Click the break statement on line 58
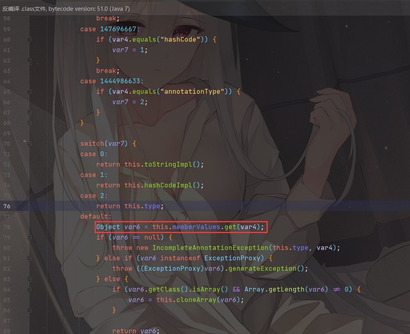The image size is (410, 334). pyautogui.click(x=108, y=18)
